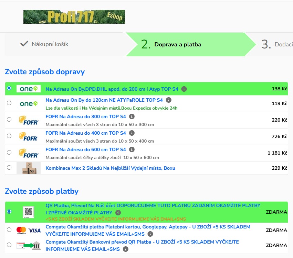Click info icon next to Comgate card payment
This screenshot has height=258, width=293.
tap(150, 234)
